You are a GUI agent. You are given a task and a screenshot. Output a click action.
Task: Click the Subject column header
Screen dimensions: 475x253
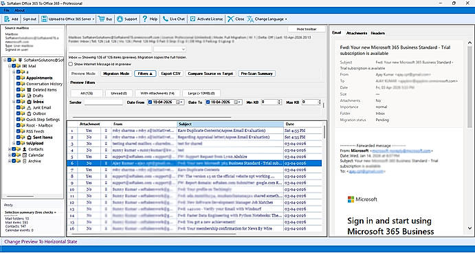pyautogui.click(x=230, y=124)
